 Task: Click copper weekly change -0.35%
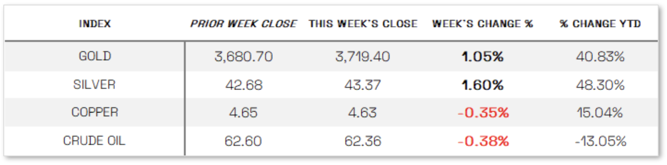click(483, 113)
